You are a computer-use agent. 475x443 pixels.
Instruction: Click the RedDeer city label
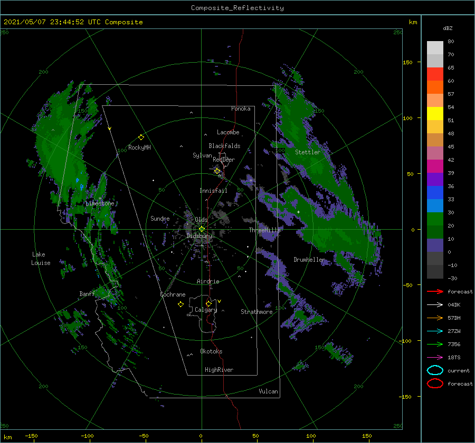[224, 160]
